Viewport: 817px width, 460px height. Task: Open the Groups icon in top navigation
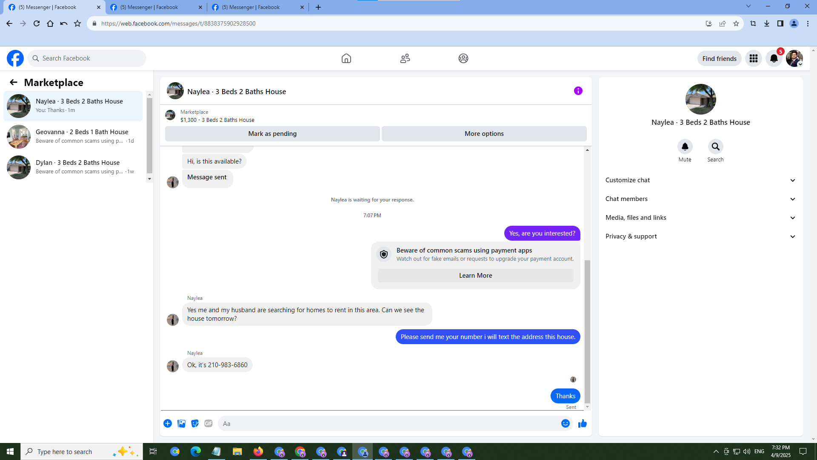tap(463, 58)
